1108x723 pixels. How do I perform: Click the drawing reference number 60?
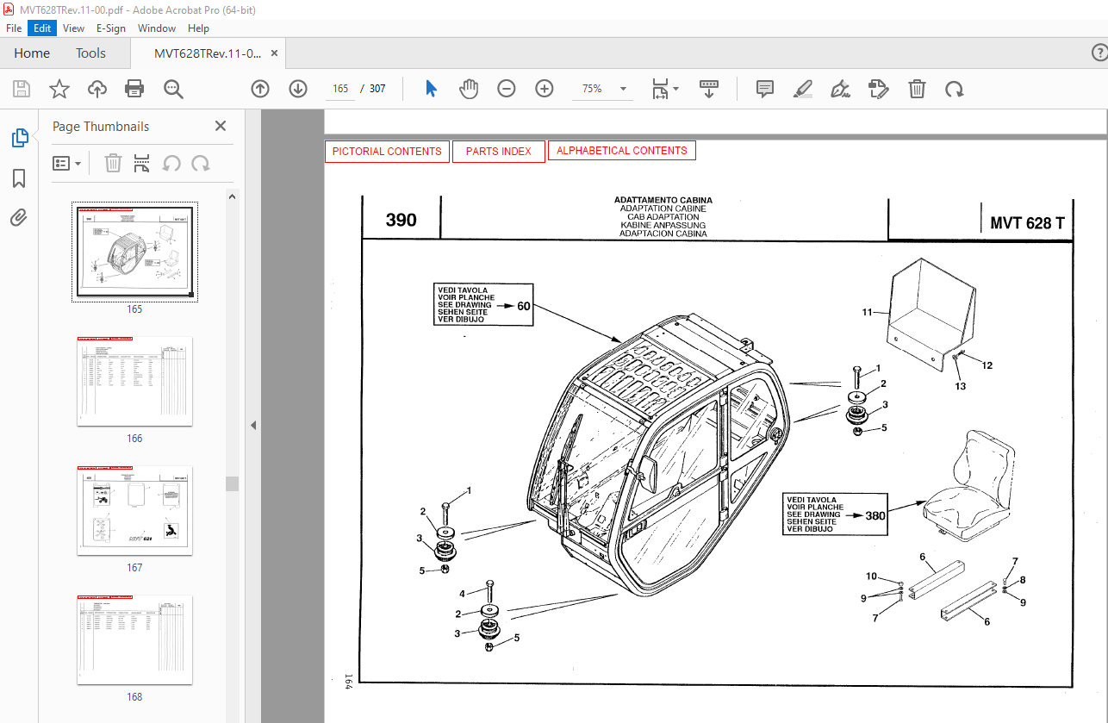524,306
